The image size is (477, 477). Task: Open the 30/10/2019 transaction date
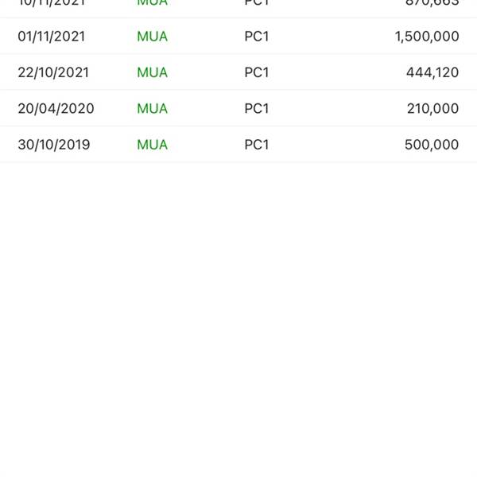tap(54, 145)
